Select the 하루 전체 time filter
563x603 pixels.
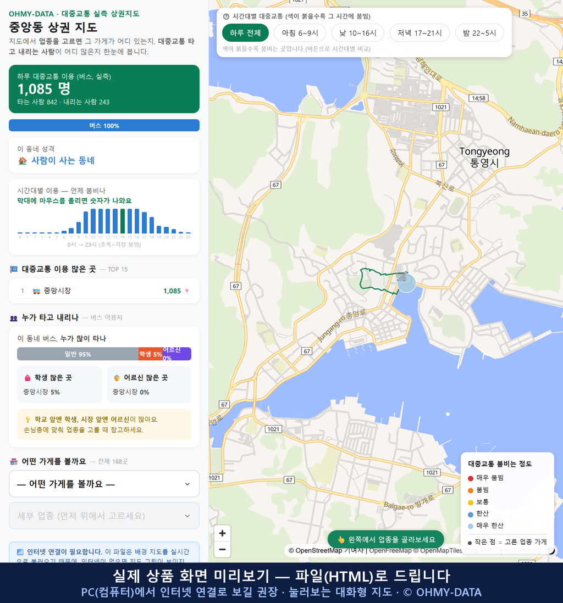click(x=245, y=33)
